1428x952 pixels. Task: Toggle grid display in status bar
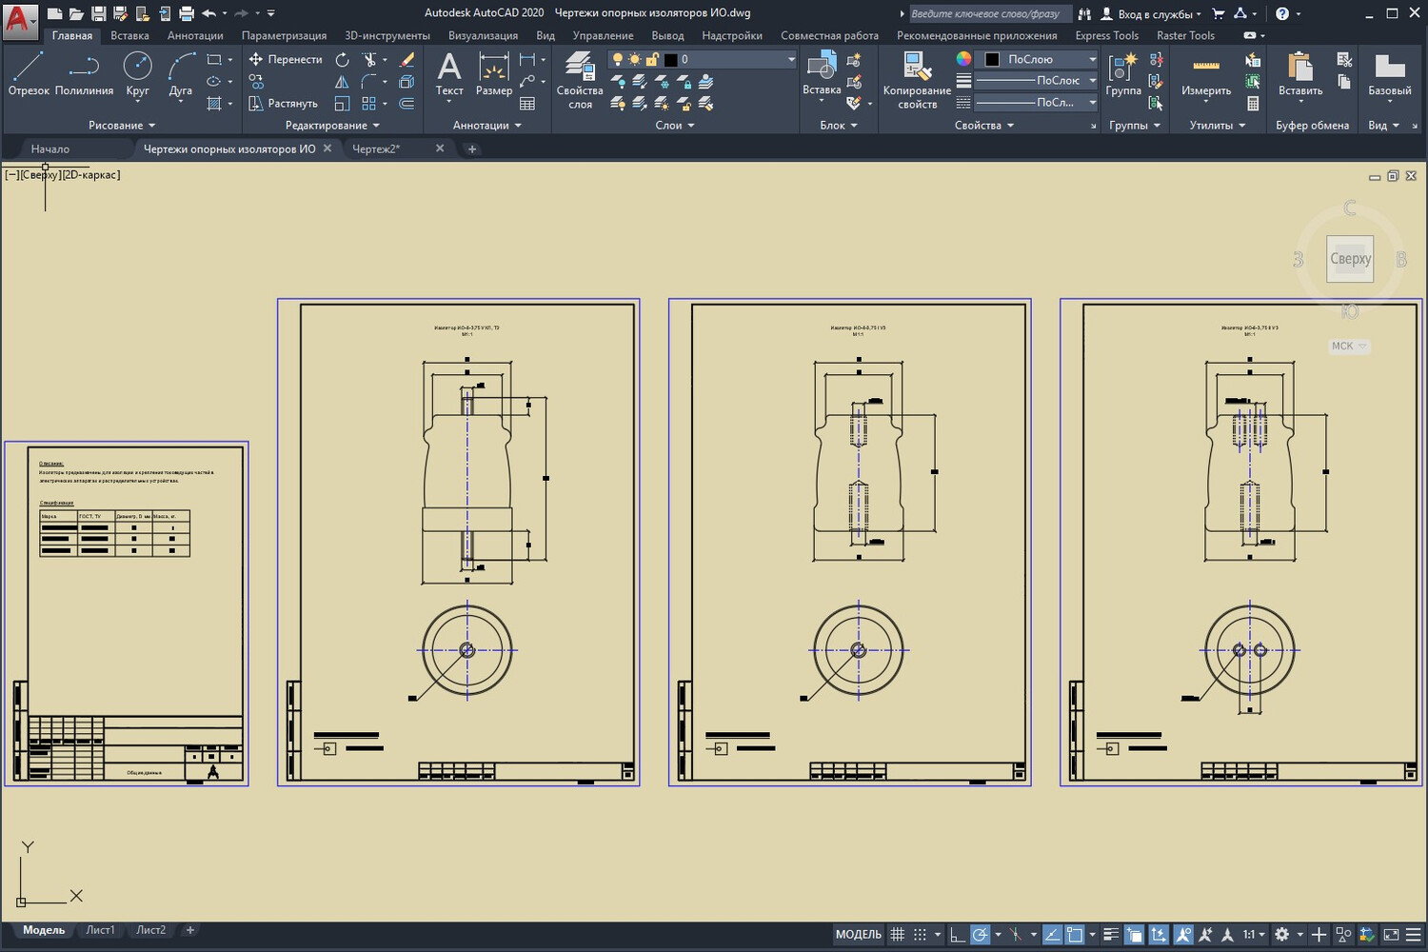(x=897, y=935)
